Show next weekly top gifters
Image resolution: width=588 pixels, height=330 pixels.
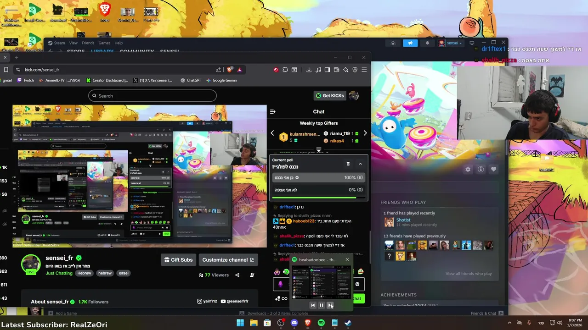365,133
